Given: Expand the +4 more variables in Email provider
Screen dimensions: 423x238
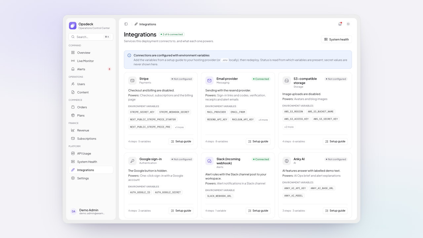Looking at the screenshot, I should (263, 120).
